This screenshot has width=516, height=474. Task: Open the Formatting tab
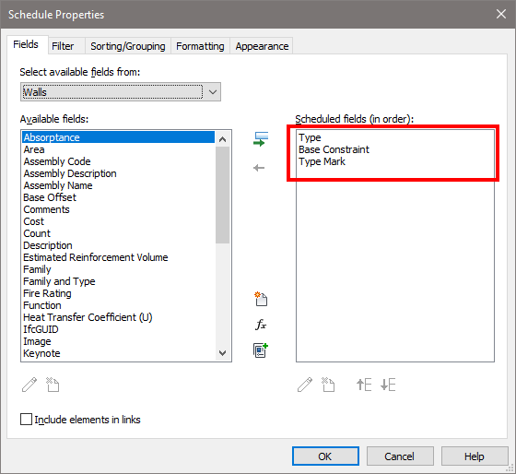pos(200,46)
